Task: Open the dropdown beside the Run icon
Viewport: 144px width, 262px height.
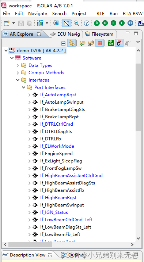Action: tap(47, 23)
